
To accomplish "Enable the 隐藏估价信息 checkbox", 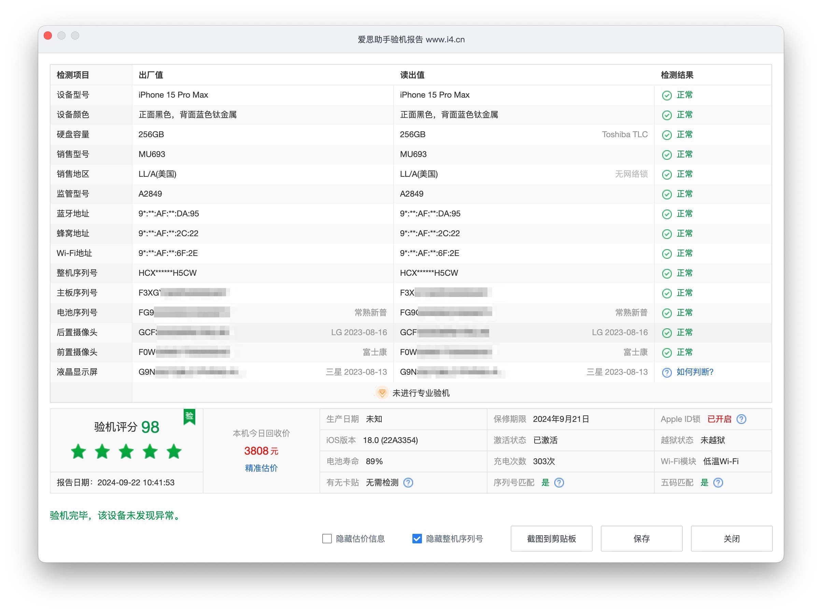I will pos(327,538).
